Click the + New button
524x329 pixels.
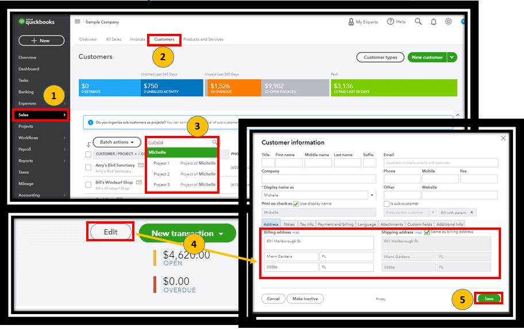[x=41, y=41]
